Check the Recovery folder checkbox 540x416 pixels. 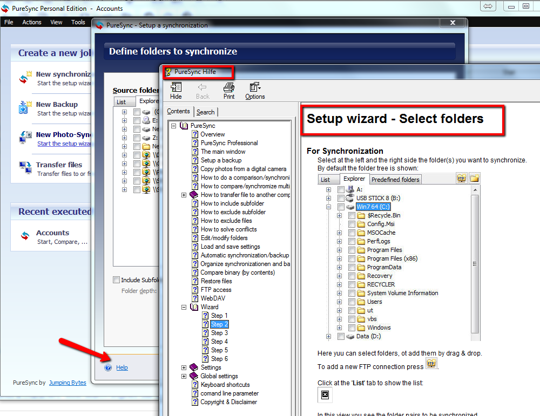tap(352, 276)
